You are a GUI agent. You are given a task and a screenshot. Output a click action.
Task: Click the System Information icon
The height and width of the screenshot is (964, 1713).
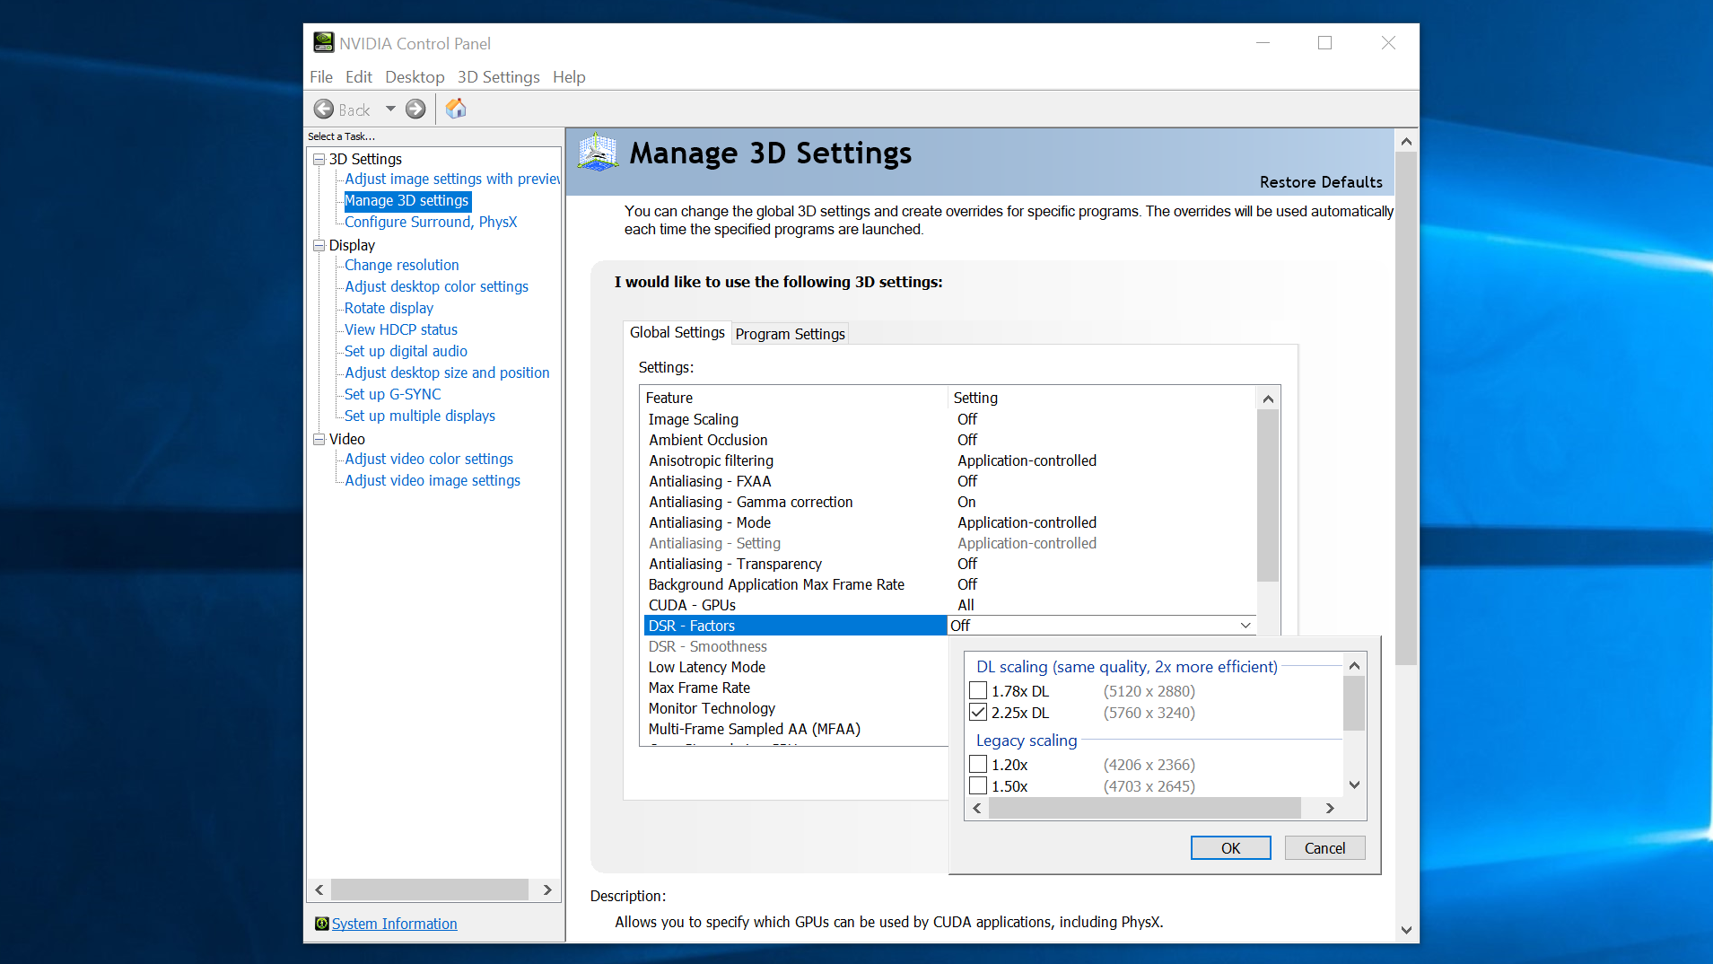pyautogui.click(x=321, y=924)
